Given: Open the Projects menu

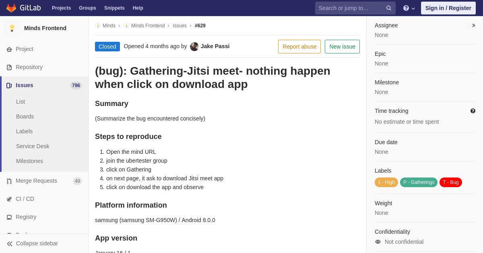Looking at the screenshot, I should click(x=61, y=8).
